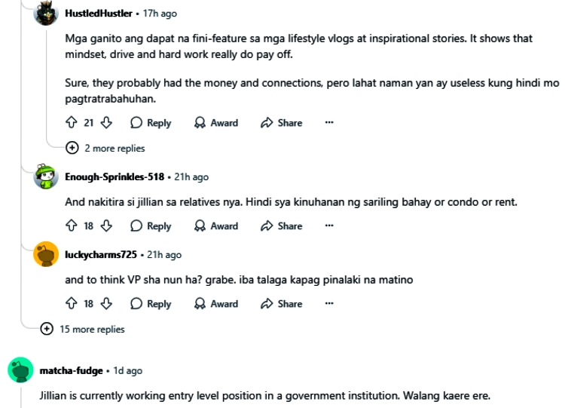The width and height of the screenshot is (565, 408).
Task: Open more options on Enough-Sprinkles-518's comment
Action: click(x=328, y=225)
